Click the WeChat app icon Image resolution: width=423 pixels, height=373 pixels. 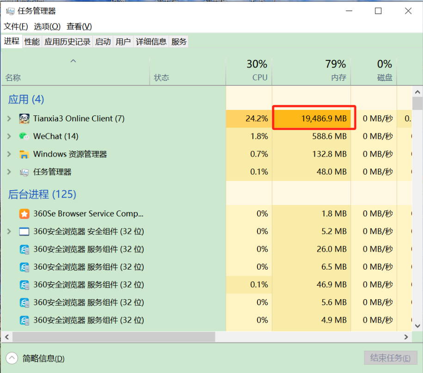click(24, 136)
